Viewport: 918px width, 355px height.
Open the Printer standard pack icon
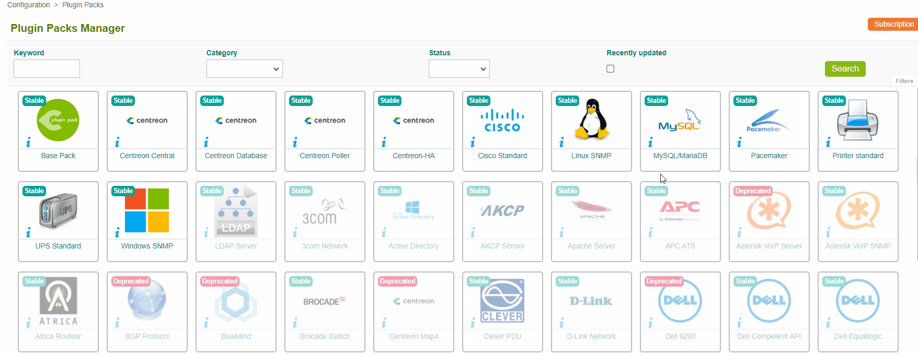[x=858, y=121]
